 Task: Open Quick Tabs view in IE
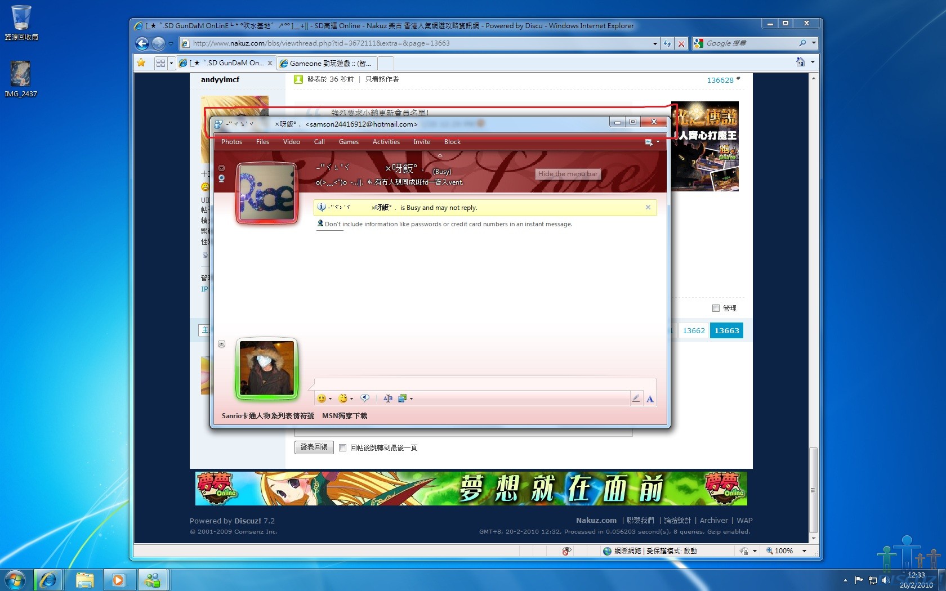coord(160,63)
